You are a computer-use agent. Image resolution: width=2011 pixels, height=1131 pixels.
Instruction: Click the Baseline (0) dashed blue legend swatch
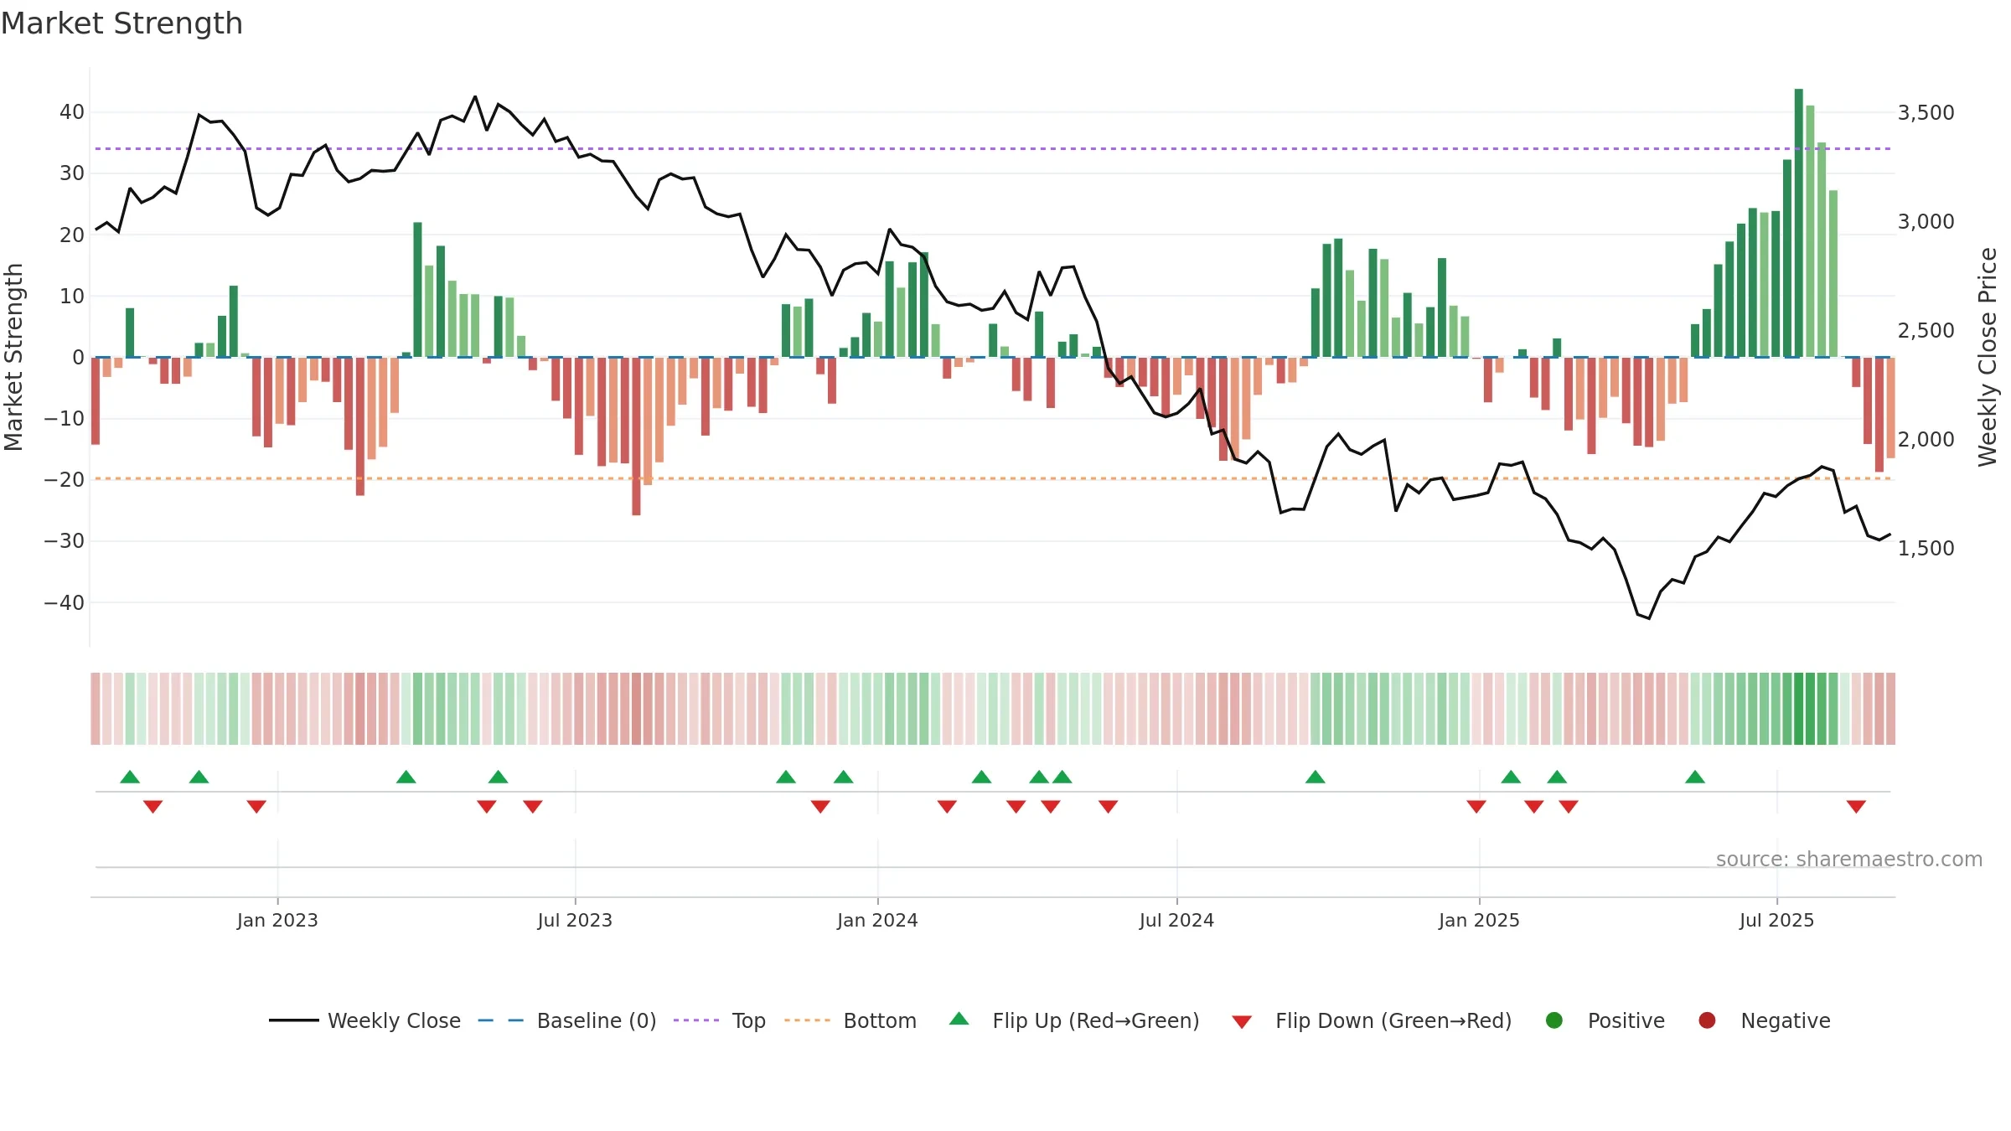point(500,1020)
